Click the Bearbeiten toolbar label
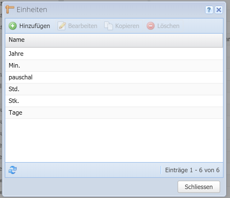Viewport: 230px width, 198px height. [x=83, y=26]
